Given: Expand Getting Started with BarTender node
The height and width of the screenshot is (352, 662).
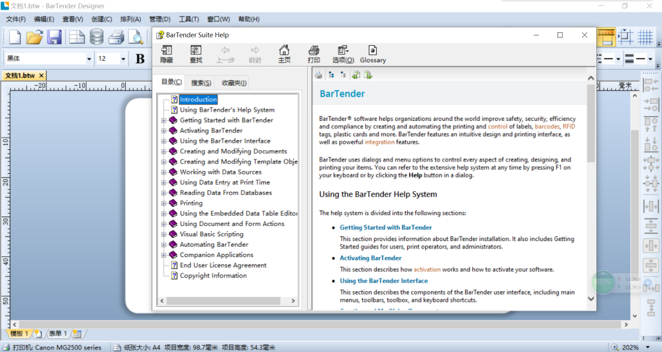Looking at the screenshot, I should click(x=164, y=120).
